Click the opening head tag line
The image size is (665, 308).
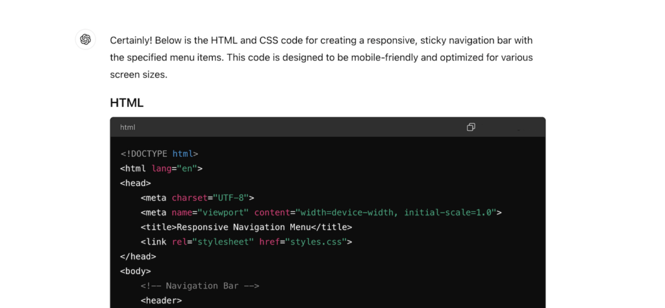click(135, 183)
